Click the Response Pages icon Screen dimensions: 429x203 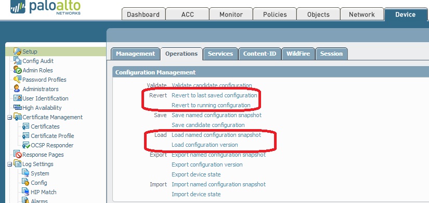coord(18,154)
